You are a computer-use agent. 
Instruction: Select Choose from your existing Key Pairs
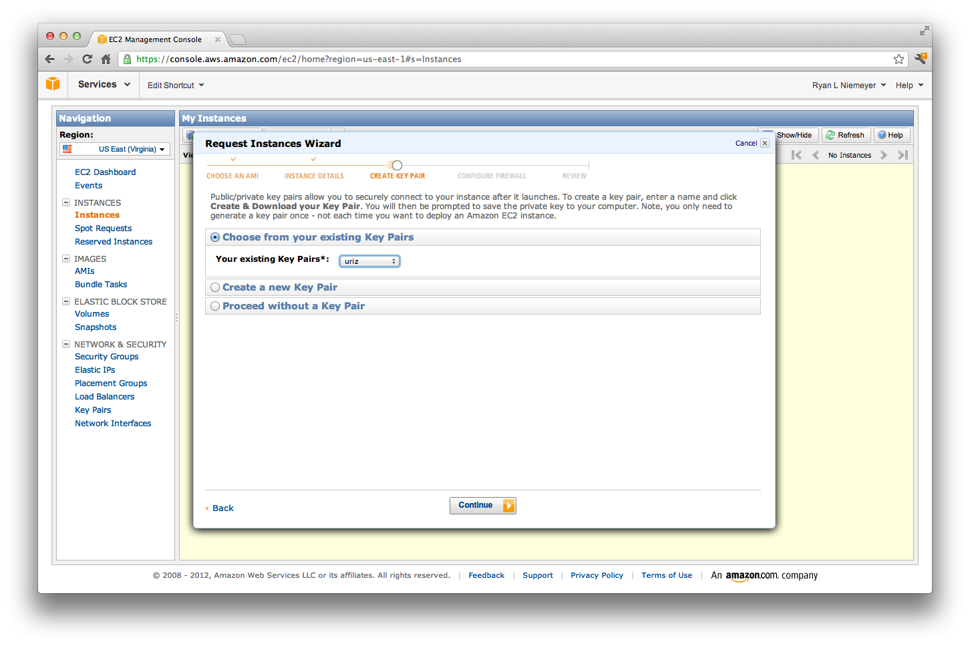[x=215, y=236]
